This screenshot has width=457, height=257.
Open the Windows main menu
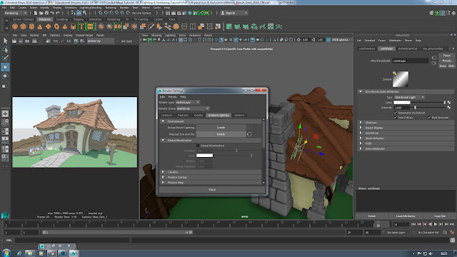tap(71, 8)
